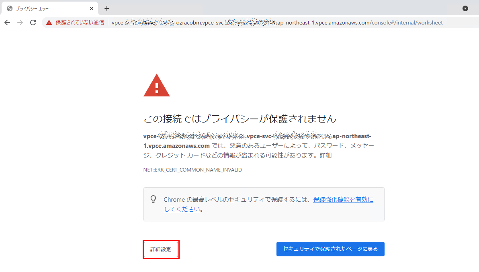Reload the page with the refresh icon
Screen dimensions: 479x272
point(33,22)
